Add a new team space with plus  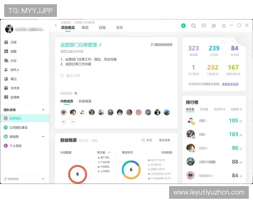pyautogui.click(x=43, y=110)
